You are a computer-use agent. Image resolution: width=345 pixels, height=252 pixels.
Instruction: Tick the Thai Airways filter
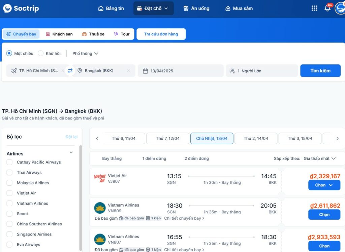9,173
